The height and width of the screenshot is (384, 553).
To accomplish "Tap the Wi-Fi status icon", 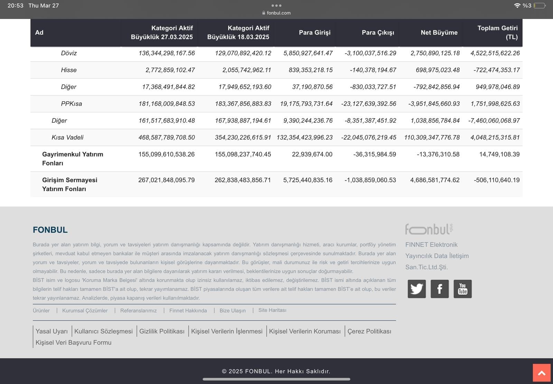I will coord(517,6).
